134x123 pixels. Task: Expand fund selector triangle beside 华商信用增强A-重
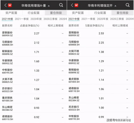tap(49, 6)
